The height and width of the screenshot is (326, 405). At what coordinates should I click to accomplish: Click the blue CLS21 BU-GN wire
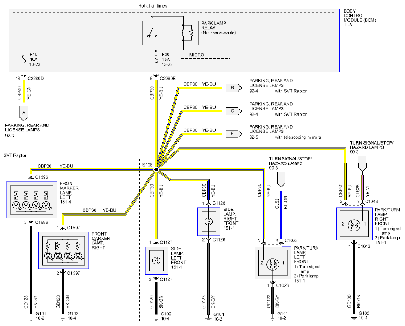click(281, 214)
